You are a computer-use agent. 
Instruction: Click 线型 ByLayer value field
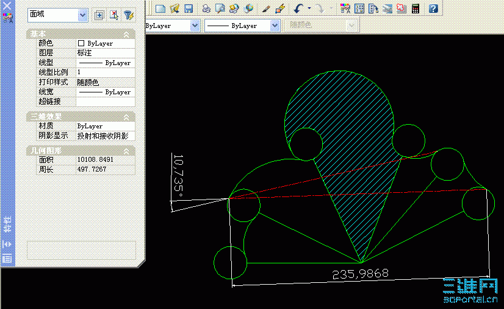[x=106, y=63]
